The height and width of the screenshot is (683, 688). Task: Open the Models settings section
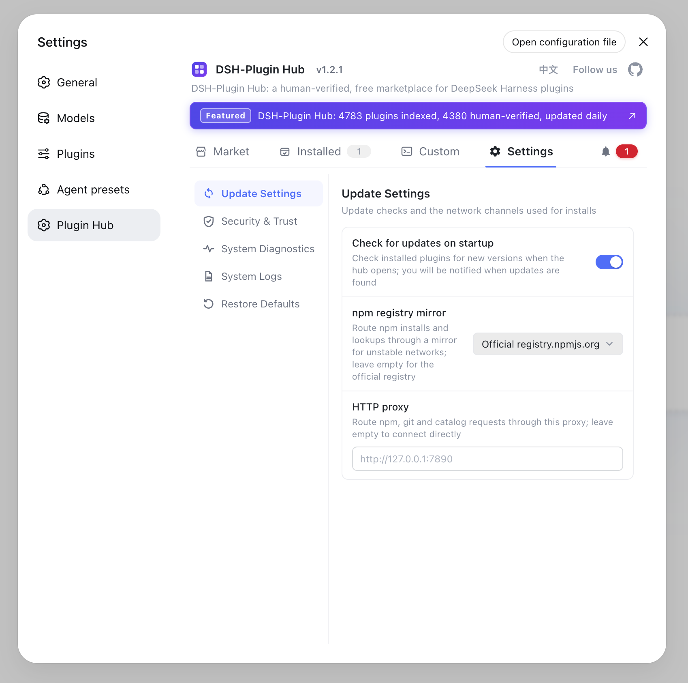coord(94,118)
